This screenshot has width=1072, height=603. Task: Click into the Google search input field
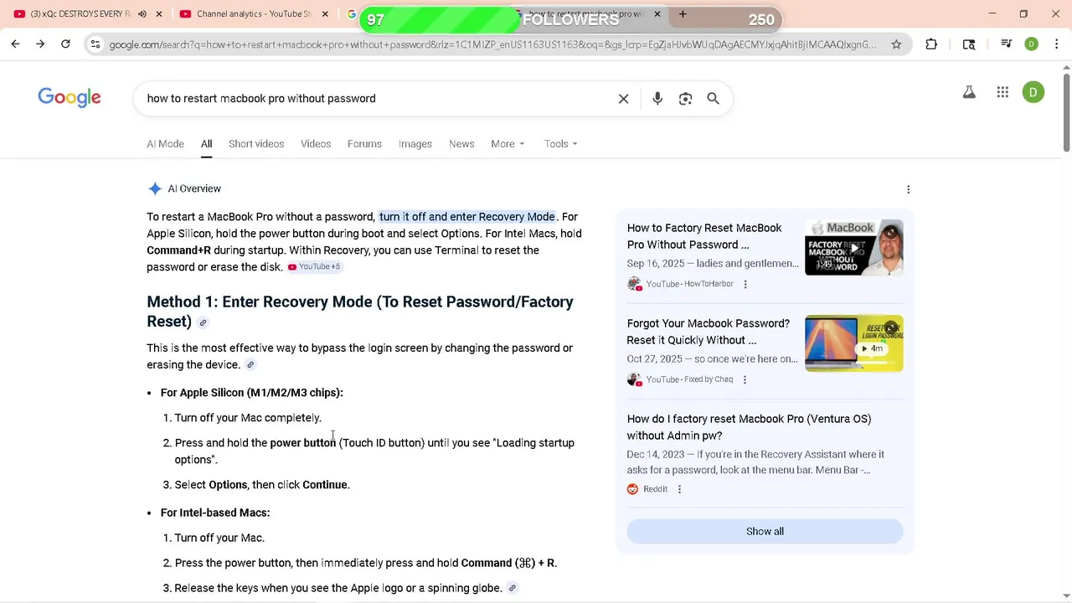377,99
